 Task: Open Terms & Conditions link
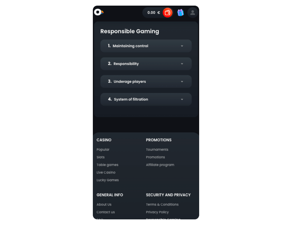tap(162, 205)
